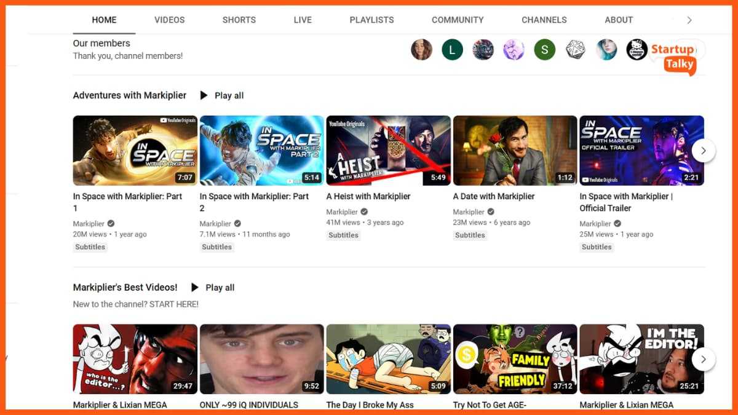738x415 pixels.
Task: Click the first member avatar photo
Action: tap(421, 50)
